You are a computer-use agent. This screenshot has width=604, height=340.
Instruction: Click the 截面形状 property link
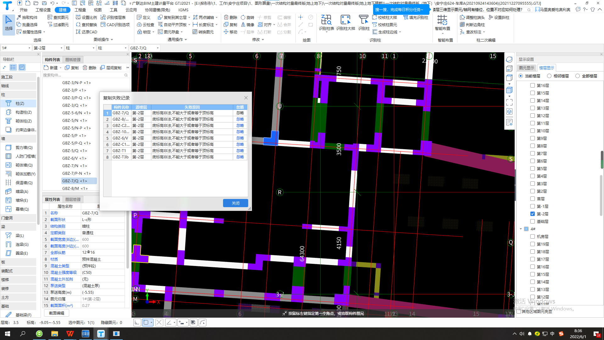pos(58,219)
